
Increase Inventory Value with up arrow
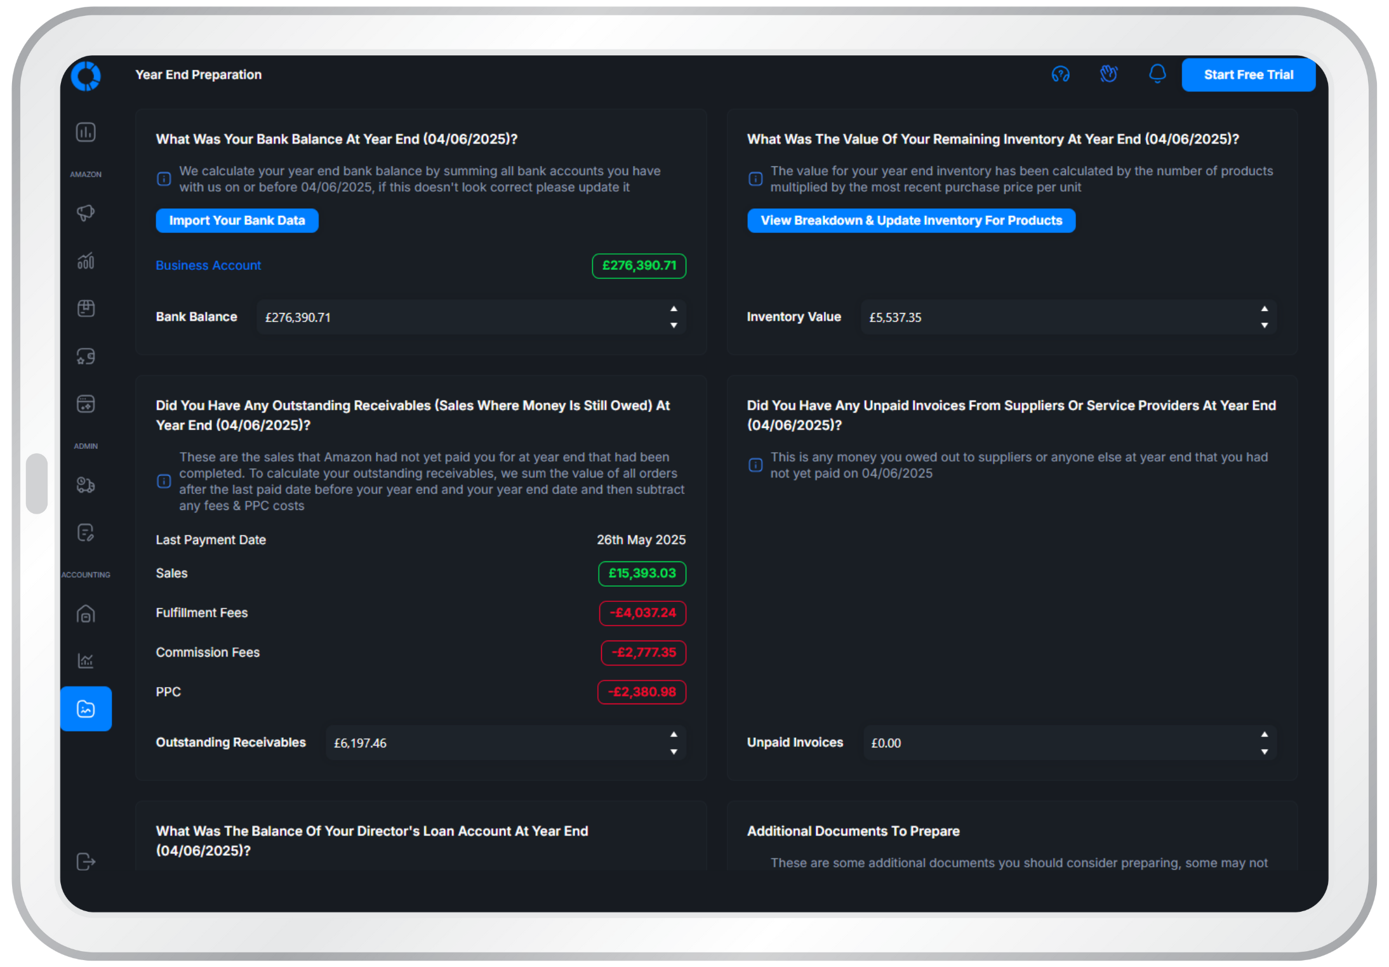(1264, 309)
